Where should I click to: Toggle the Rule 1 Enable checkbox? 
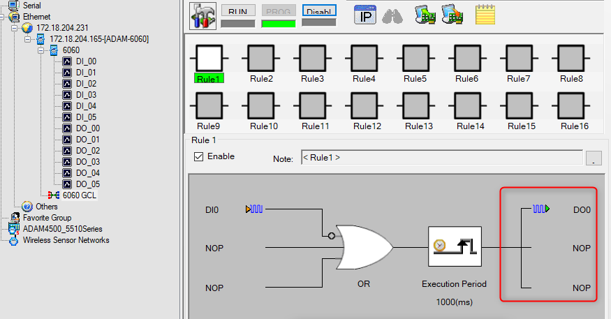(199, 156)
